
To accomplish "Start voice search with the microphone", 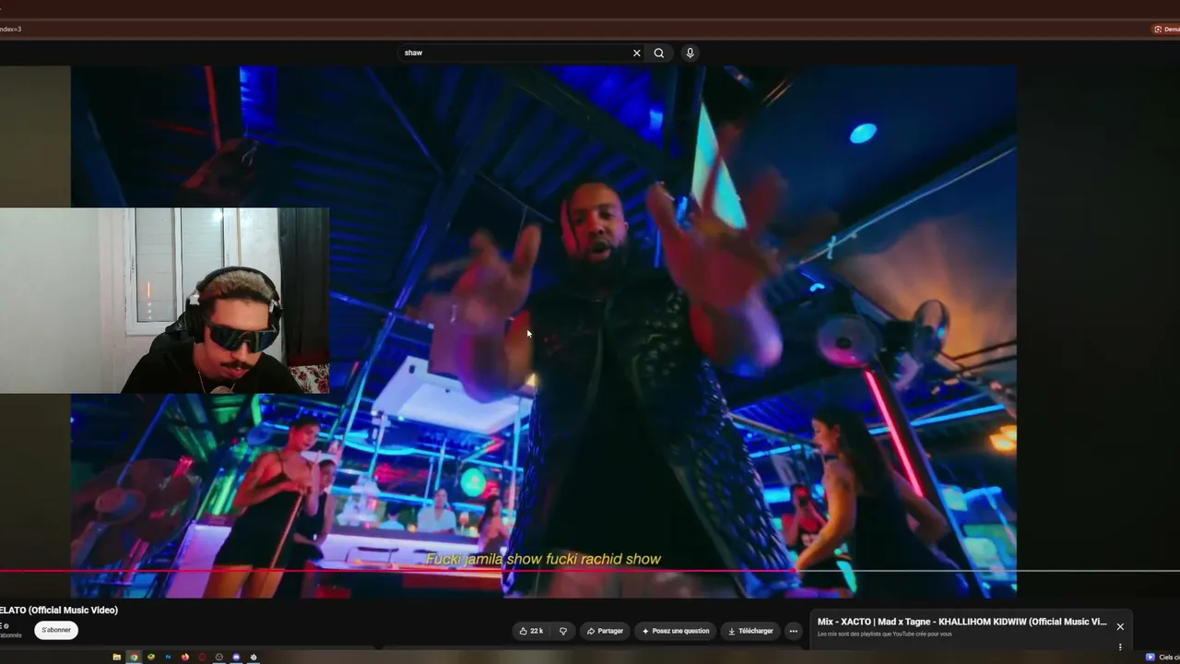I will [690, 53].
